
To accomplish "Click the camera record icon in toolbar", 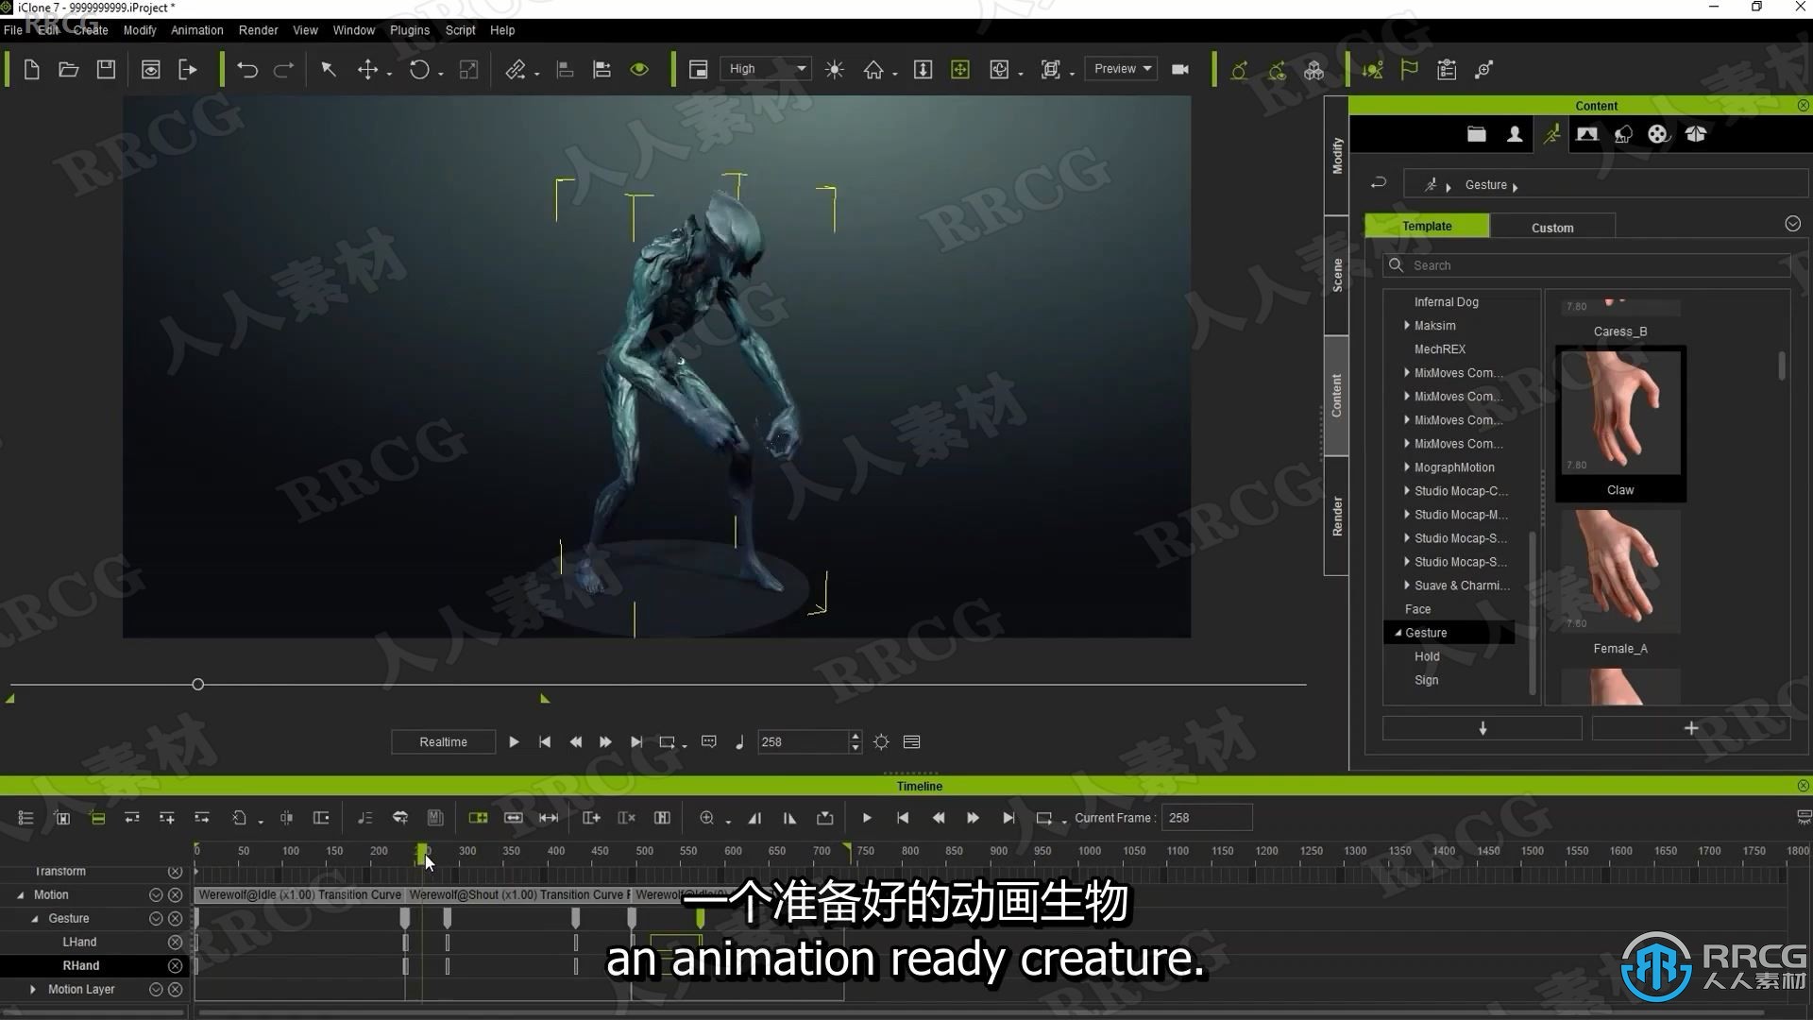I will click(x=1179, y=69).
